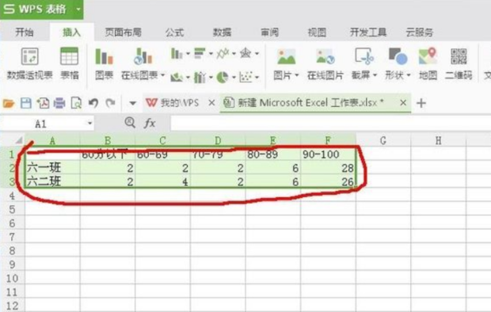Insert a 图表 chart

(x=104, y=63)
